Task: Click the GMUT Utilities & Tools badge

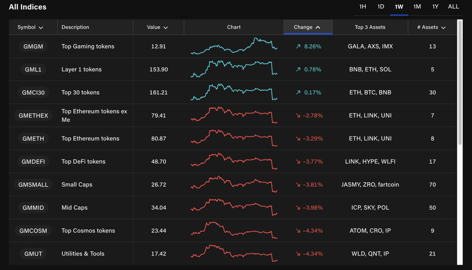Action: [x=33, y=253]
